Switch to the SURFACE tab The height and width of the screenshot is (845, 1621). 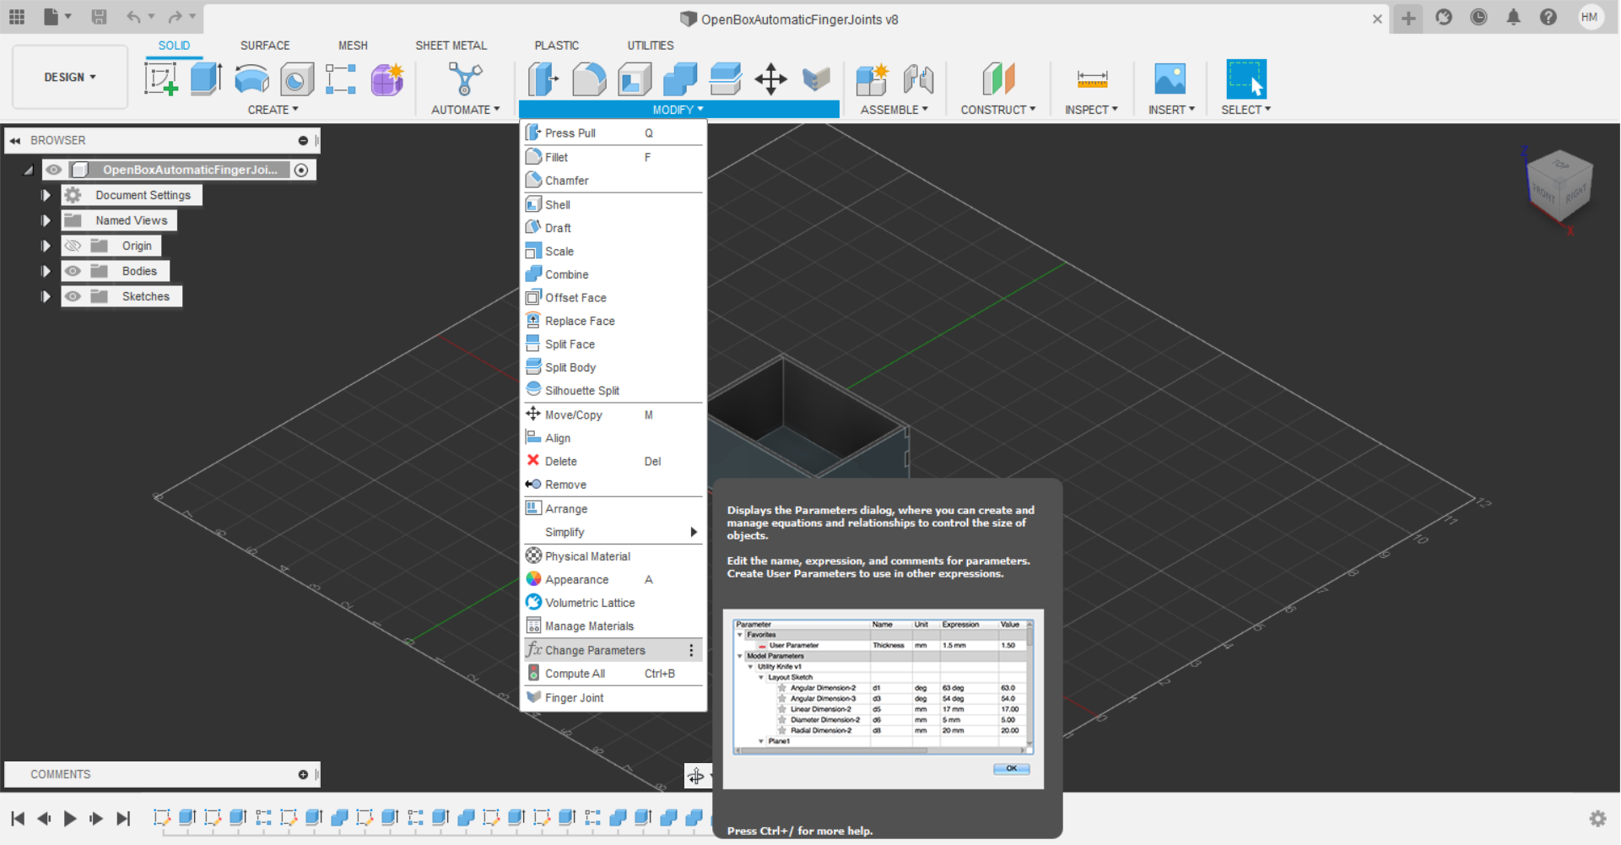point(265,45)
